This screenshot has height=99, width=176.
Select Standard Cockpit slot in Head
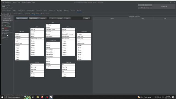tap(53, 29)
